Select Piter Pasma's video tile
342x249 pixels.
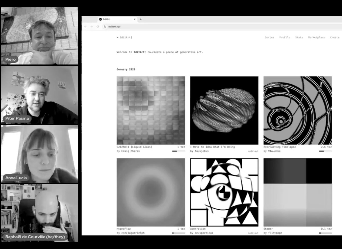pos(40,95)
